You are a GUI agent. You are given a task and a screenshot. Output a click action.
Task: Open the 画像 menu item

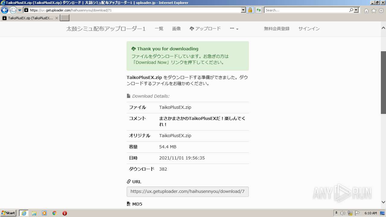pyautogui.click(x=176, y=29)
